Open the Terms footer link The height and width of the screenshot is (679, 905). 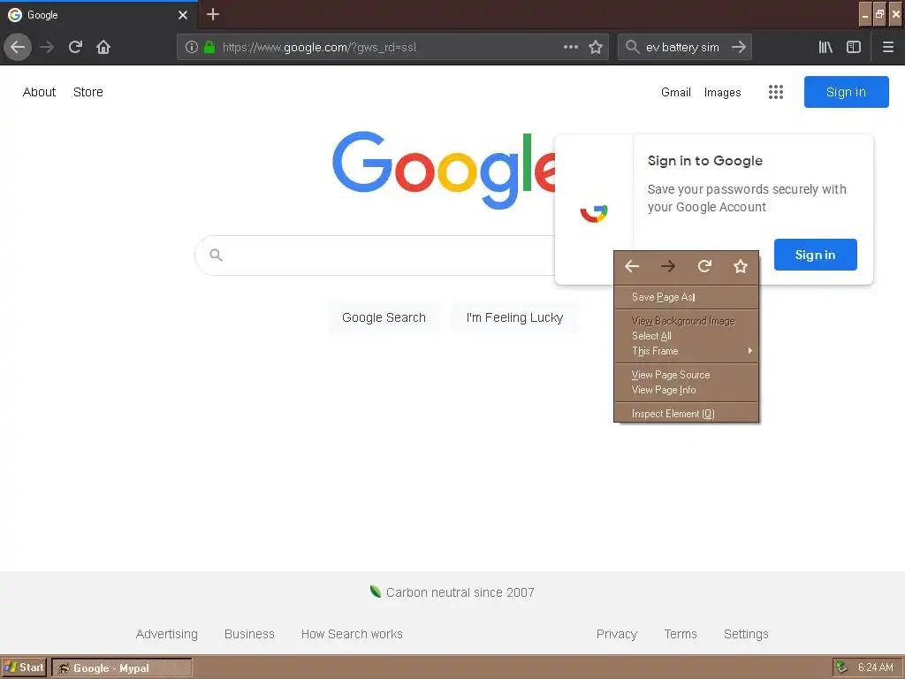681,634
